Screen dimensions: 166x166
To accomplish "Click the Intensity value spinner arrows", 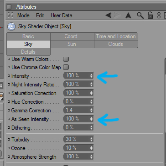I will (x=91, y=75).
